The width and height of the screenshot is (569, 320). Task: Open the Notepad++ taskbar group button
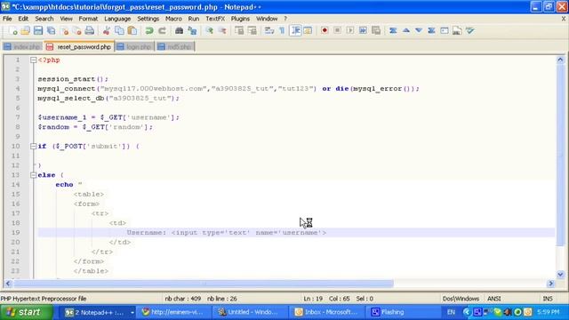point(99,312)
